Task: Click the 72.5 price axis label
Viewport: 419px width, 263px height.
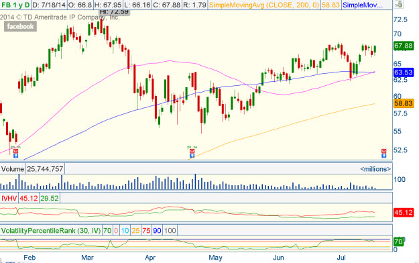Action: click(400, 19)
